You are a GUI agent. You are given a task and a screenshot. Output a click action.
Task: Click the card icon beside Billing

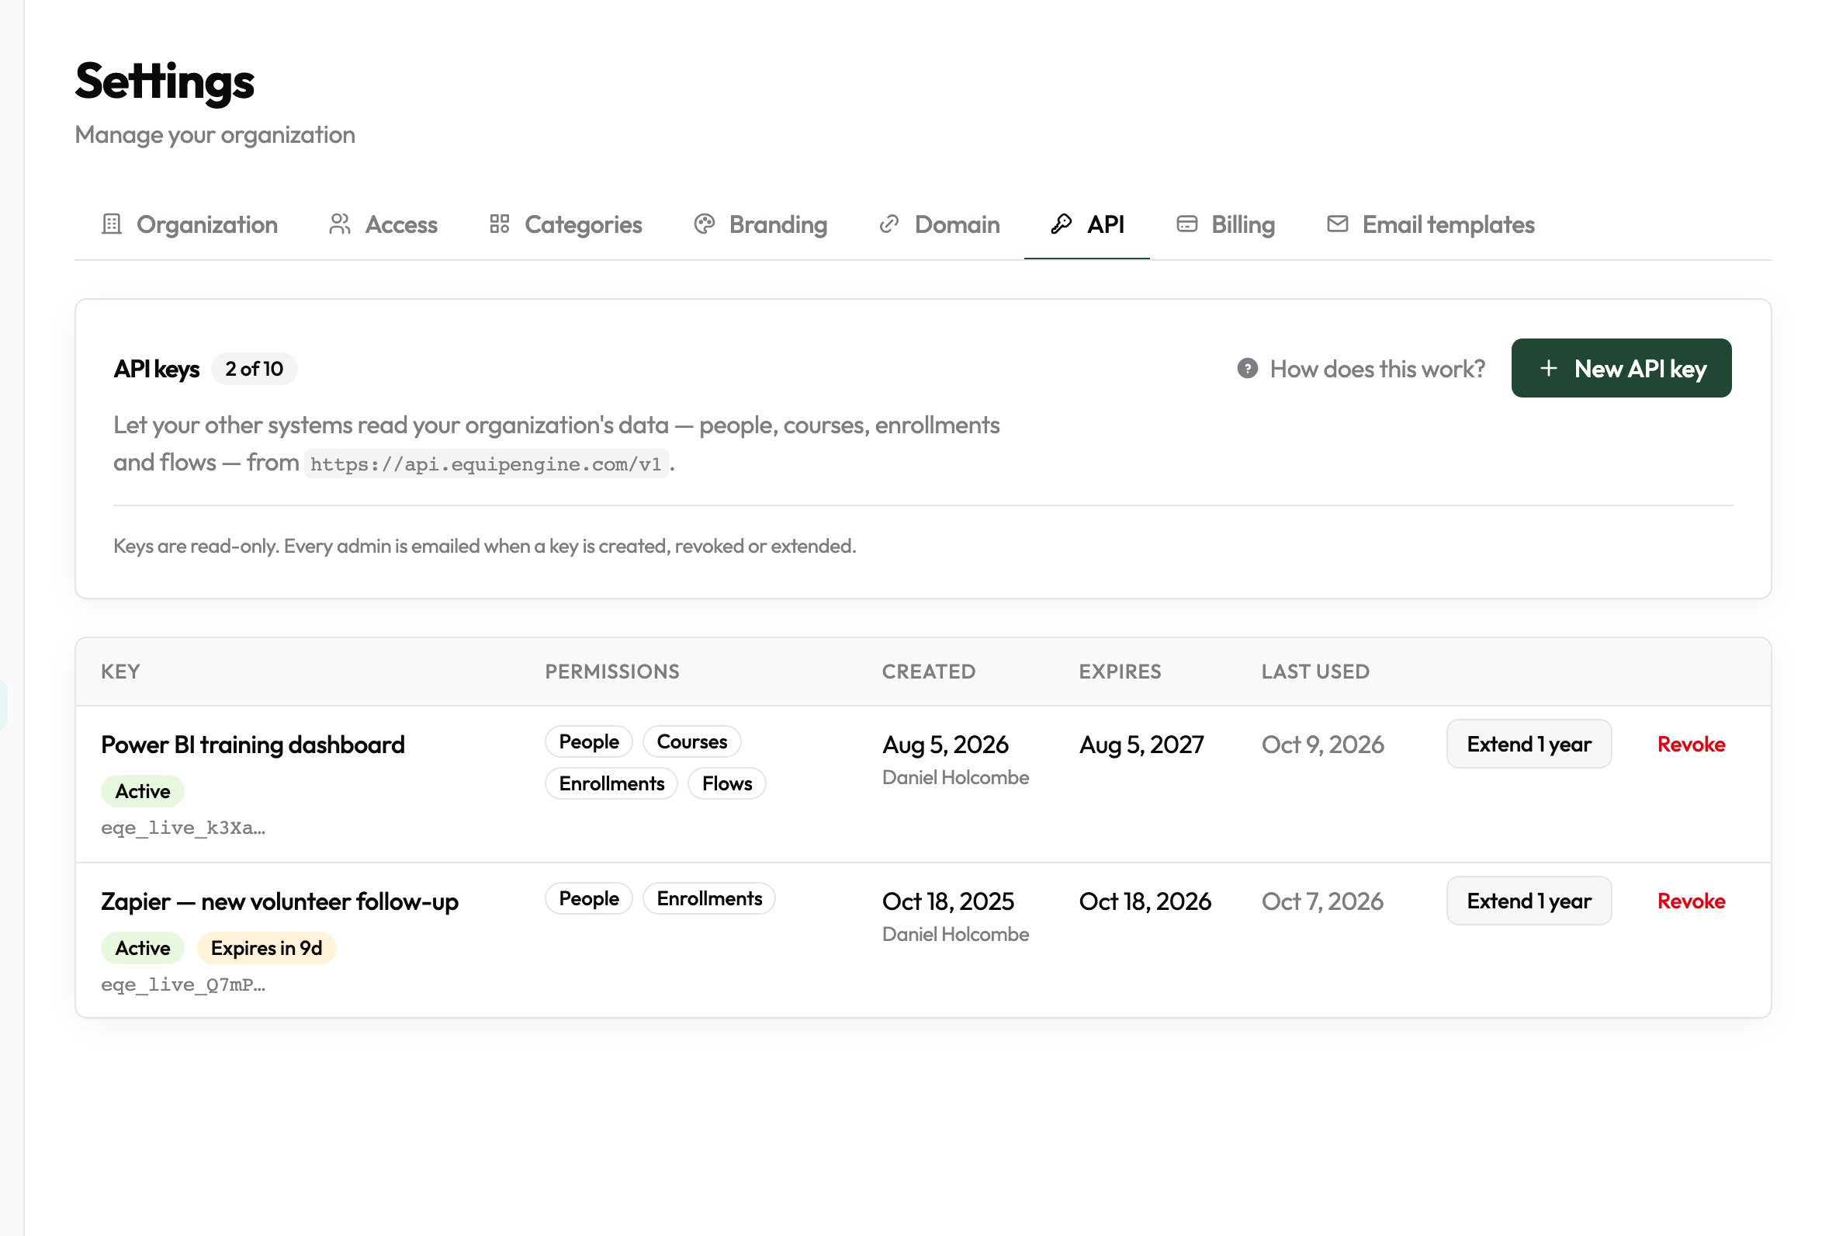click(1187, 224)
